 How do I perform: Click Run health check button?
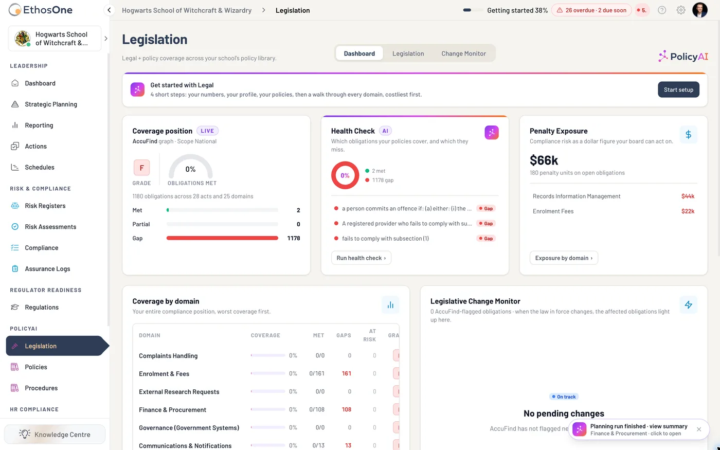[361, 258]
